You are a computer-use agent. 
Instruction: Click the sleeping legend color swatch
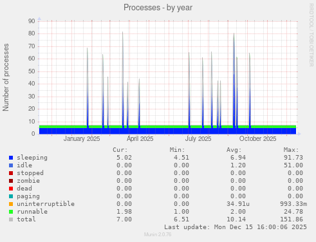coord(11,158)
